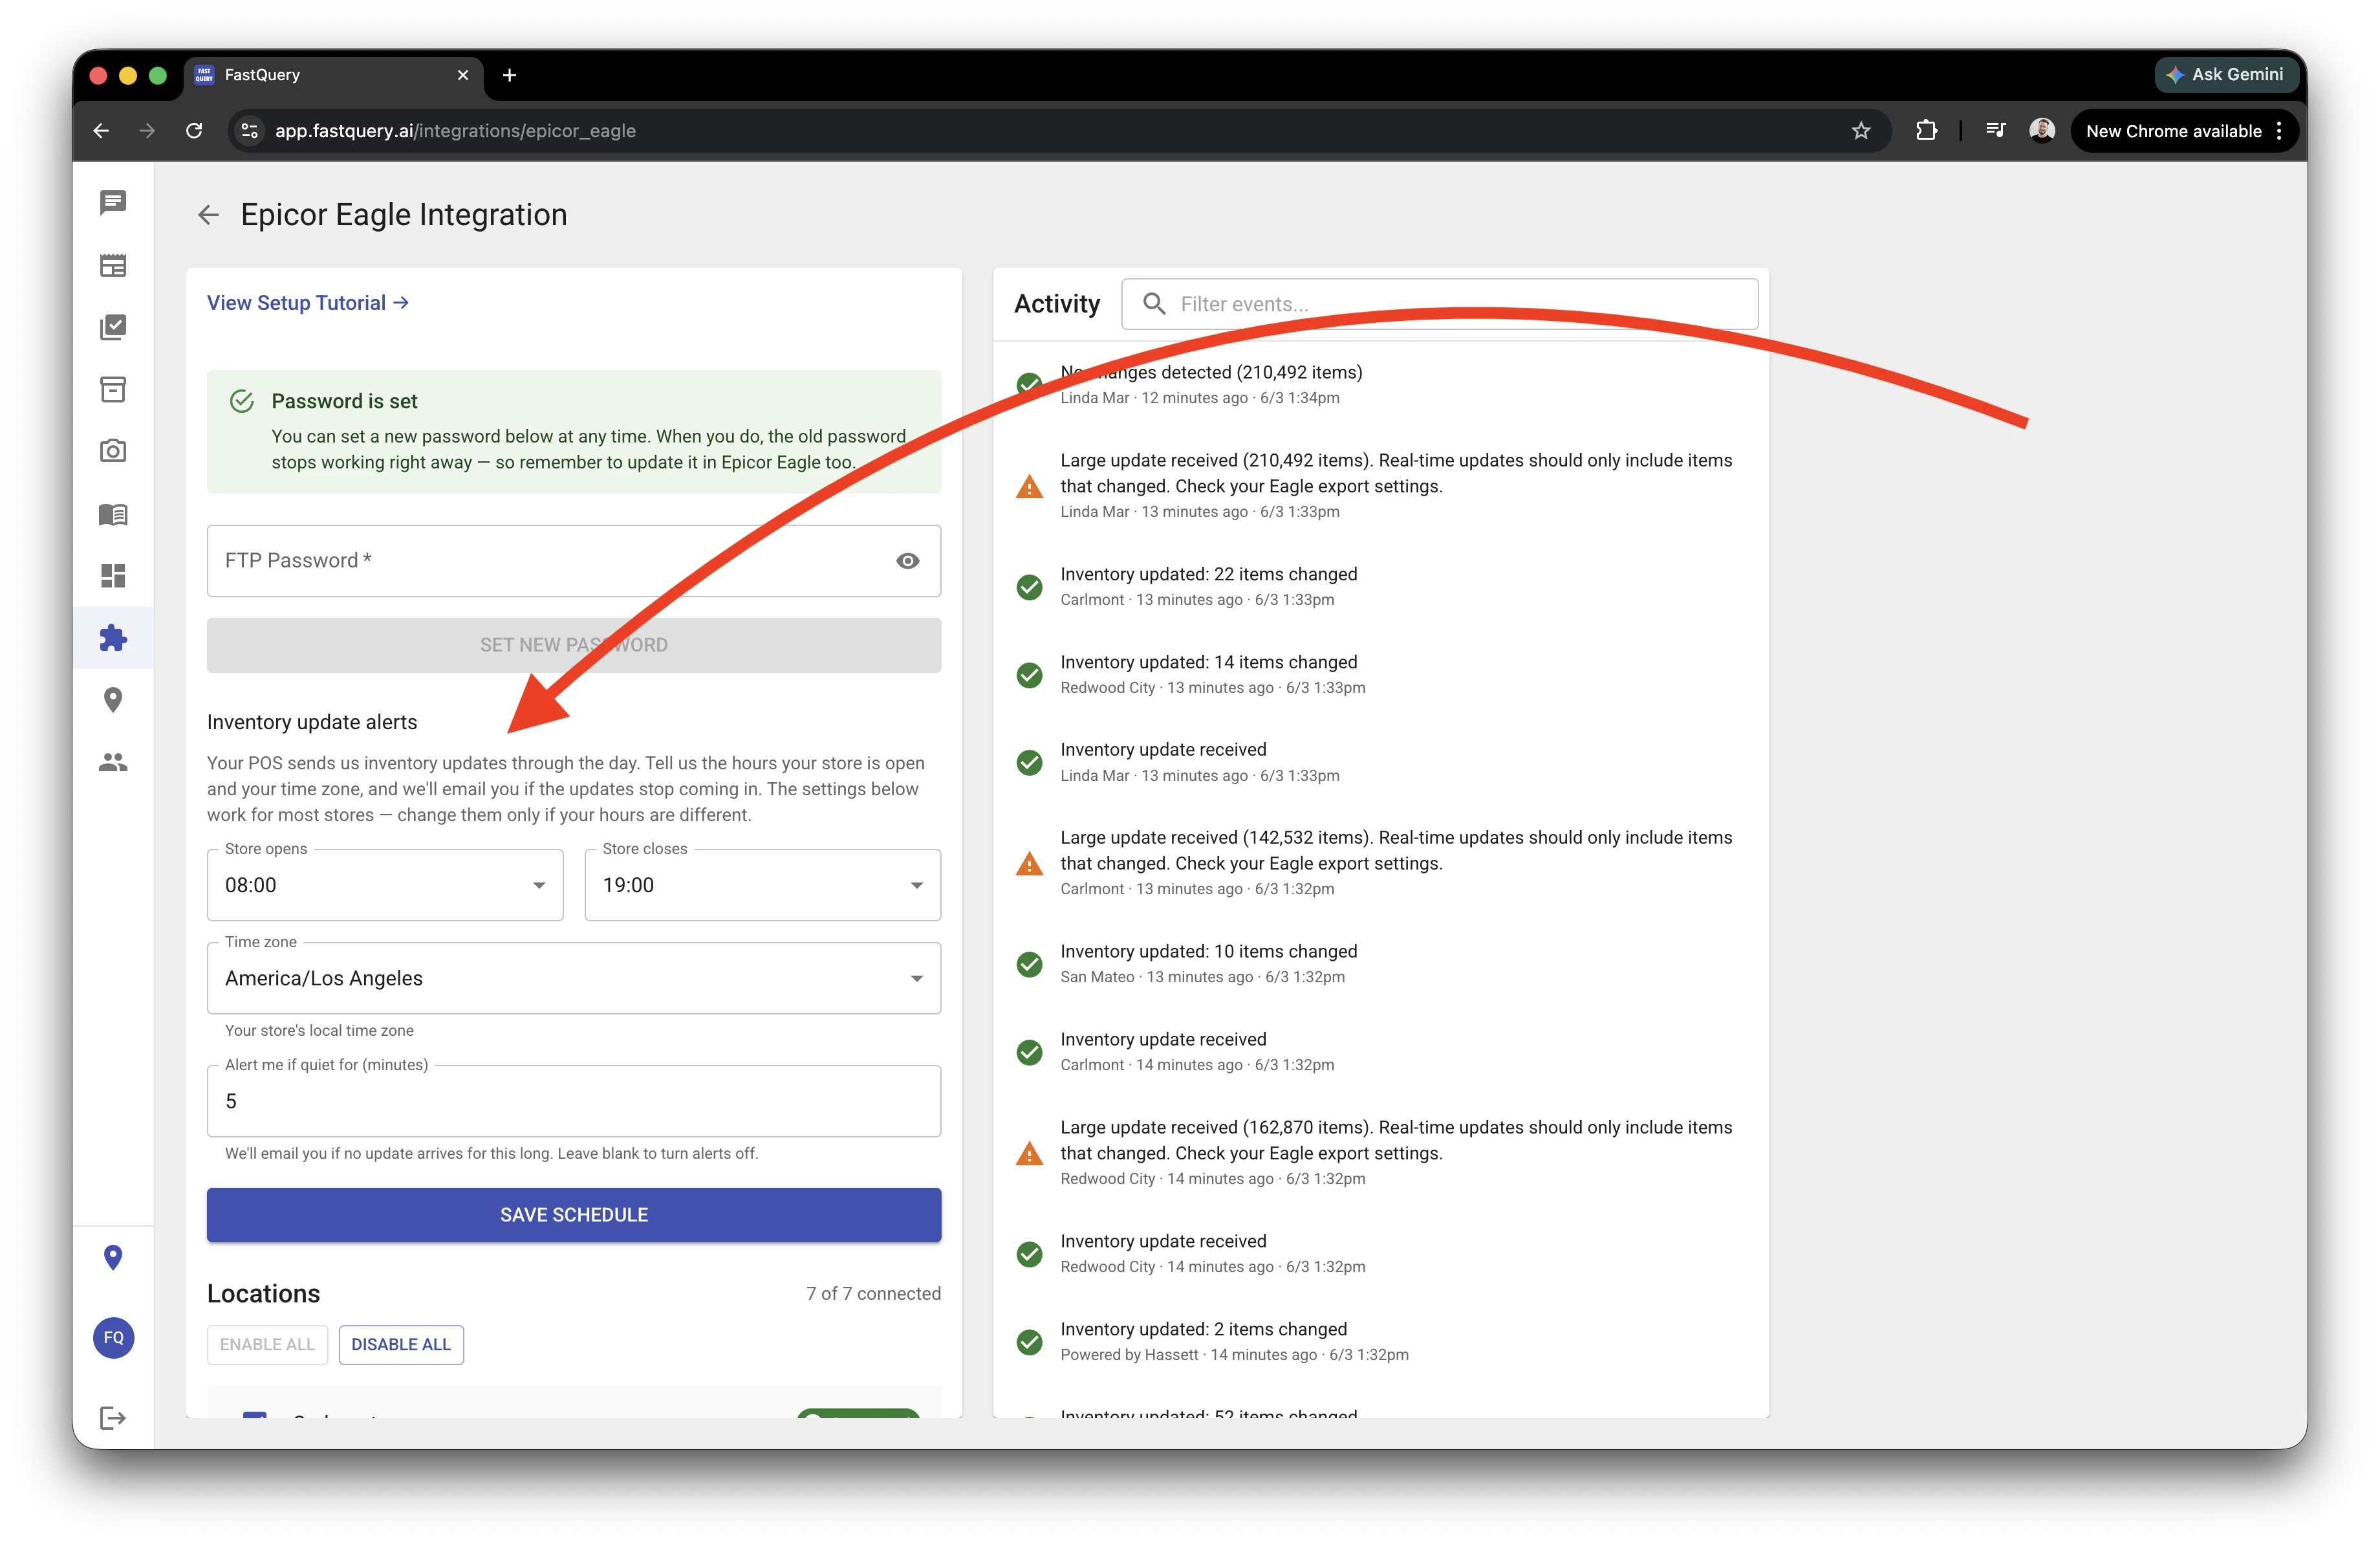Open the book/catalog icon in sidebar
This screenshot has width=2380, height=1545.
point(113,514)
